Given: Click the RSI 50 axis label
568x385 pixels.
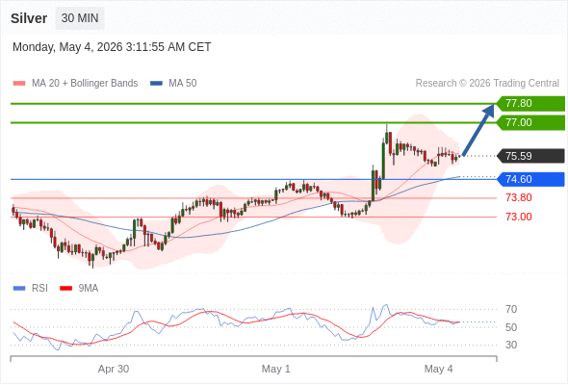Looking at the screenshot, I should pyautogui.click(x=511, y=327).
